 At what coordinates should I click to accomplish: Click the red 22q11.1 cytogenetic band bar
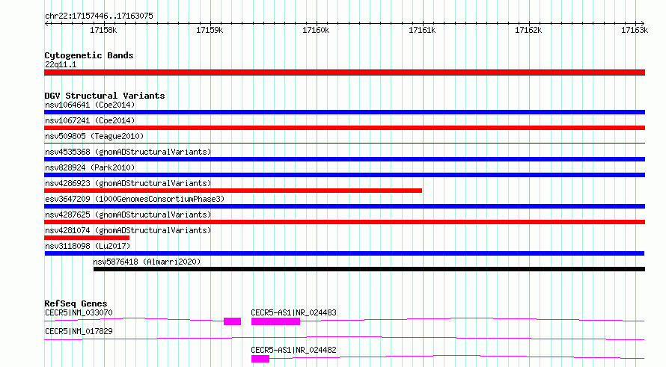point(344,73)
